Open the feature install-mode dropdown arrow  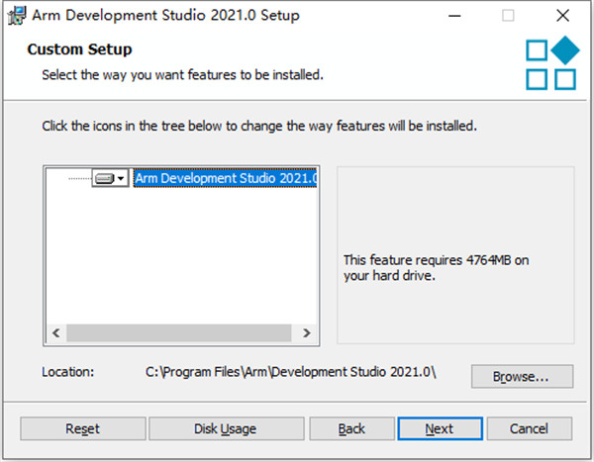click(x=121, y=179)
